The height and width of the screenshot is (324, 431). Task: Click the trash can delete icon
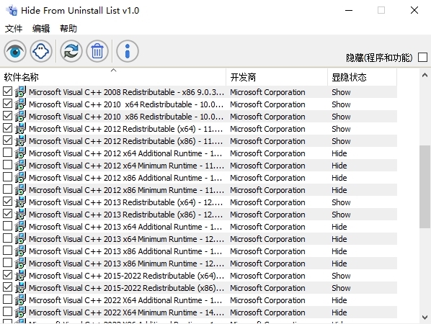pyautogui.click(x=97, y=51)
